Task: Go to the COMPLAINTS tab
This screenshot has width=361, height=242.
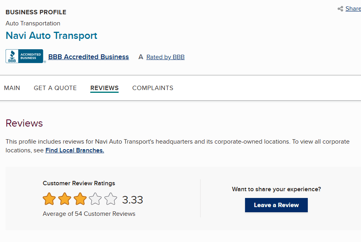Action: 153,88
